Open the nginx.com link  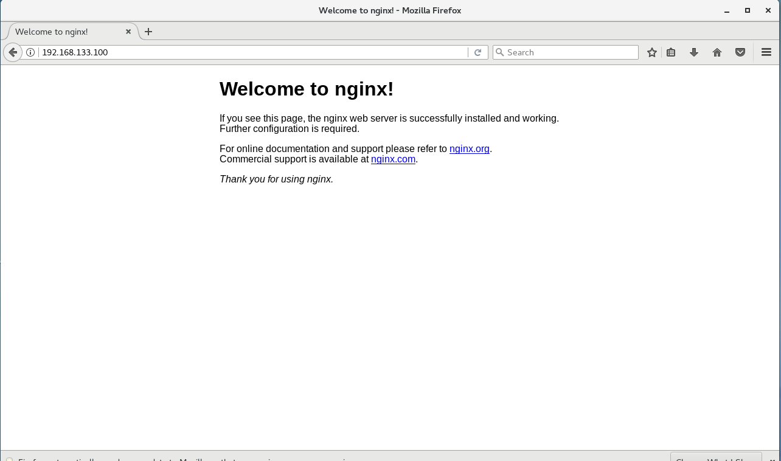click(x=393, y=159)
